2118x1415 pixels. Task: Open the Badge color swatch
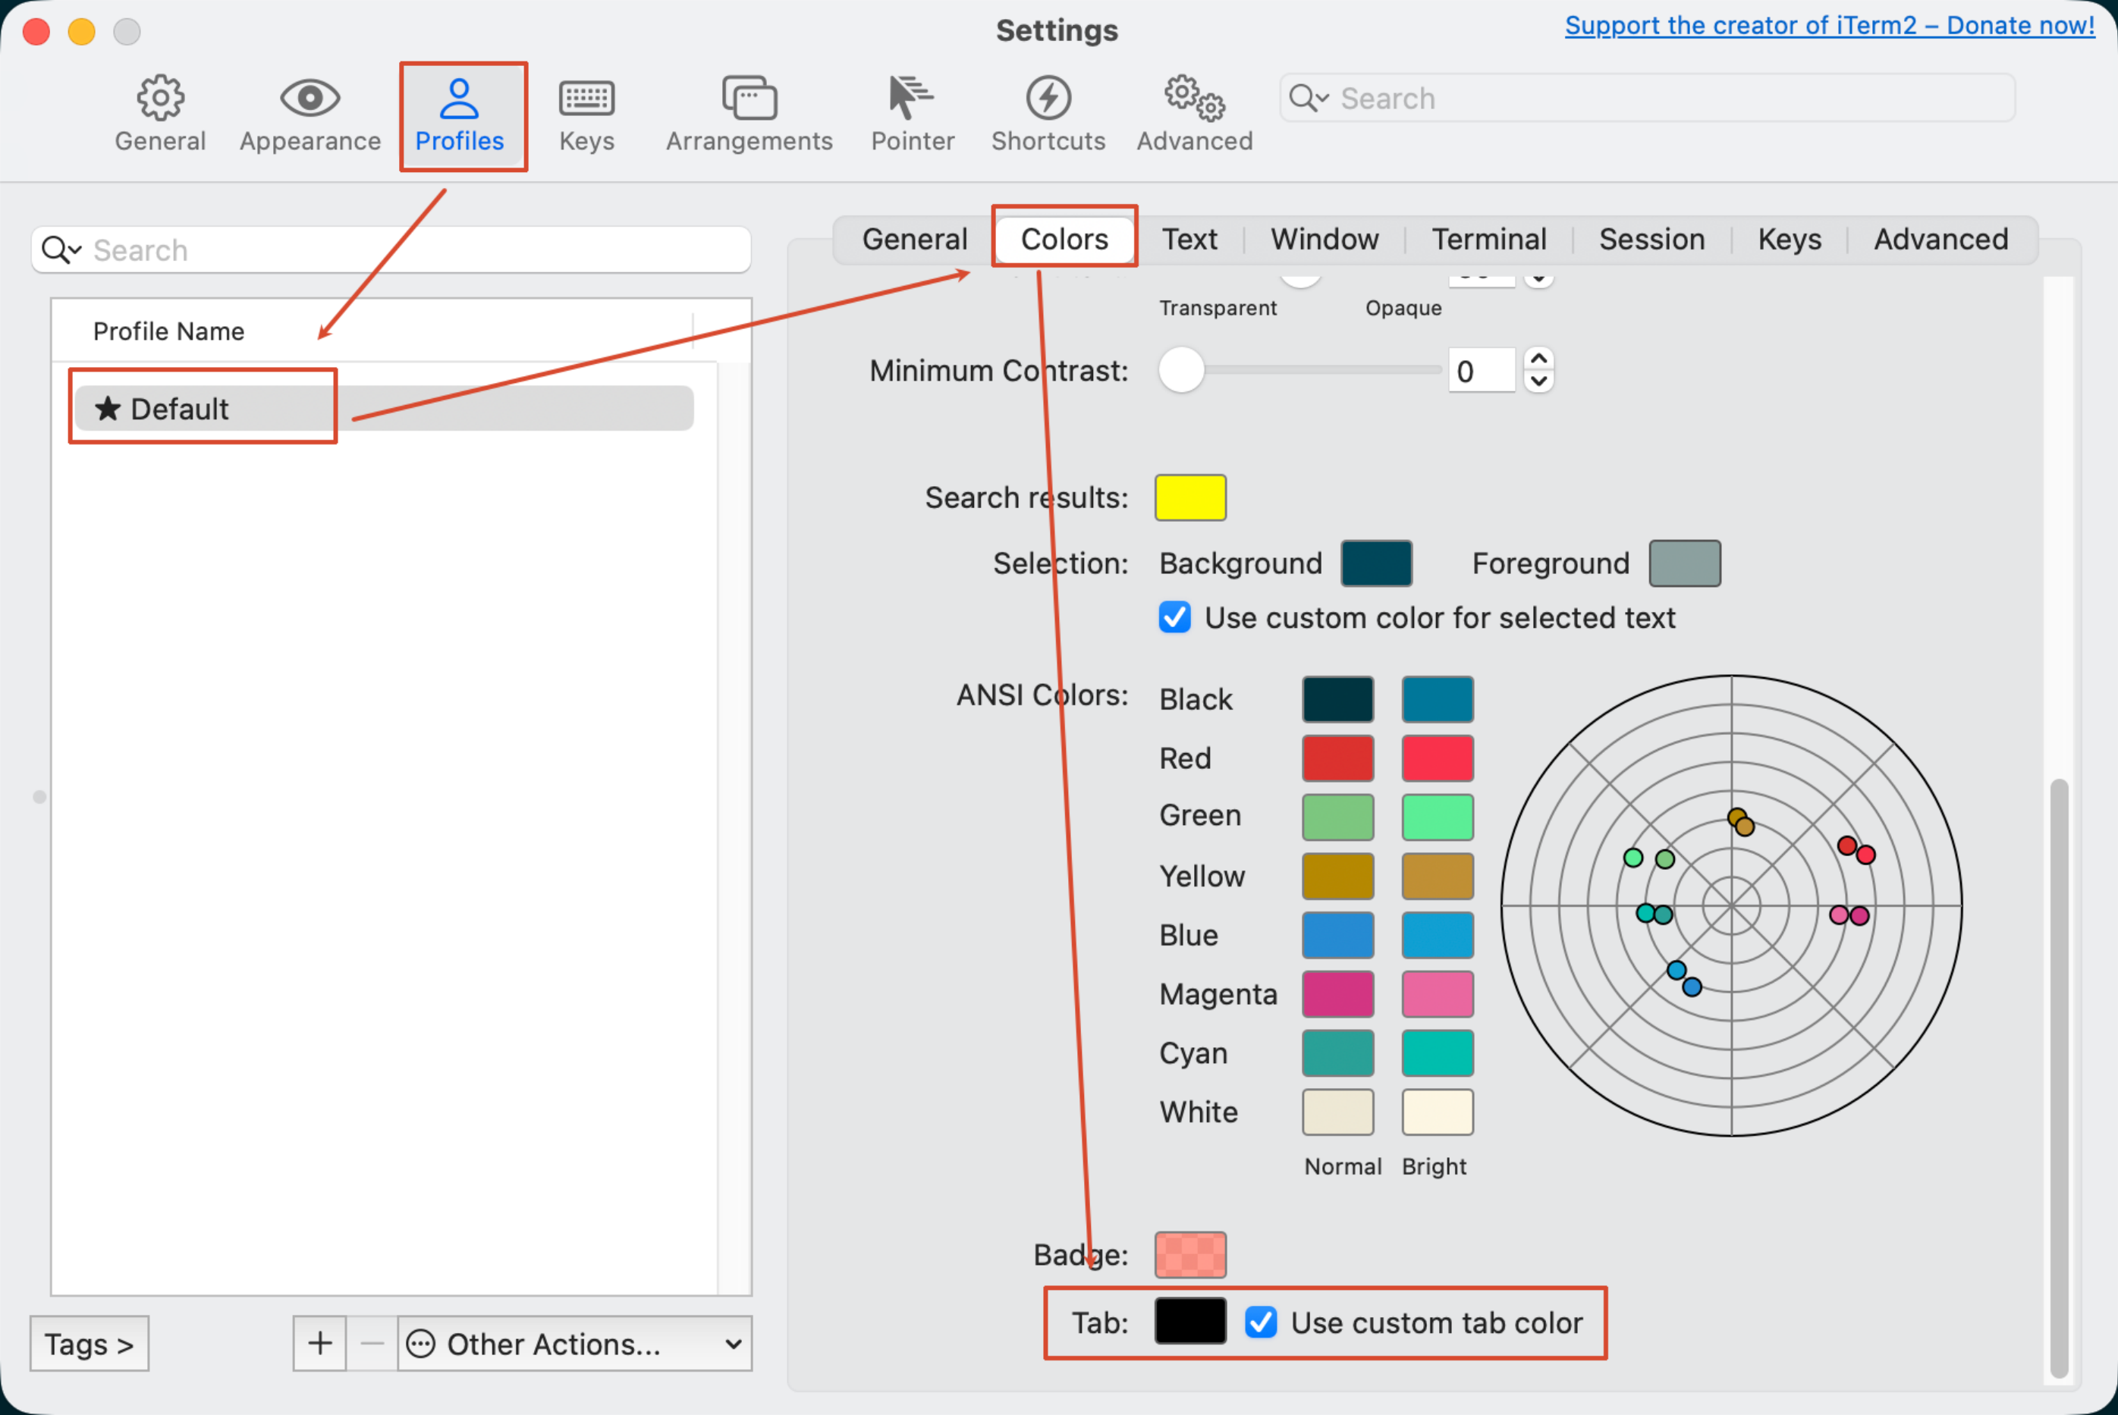tap(1190, 1254)
